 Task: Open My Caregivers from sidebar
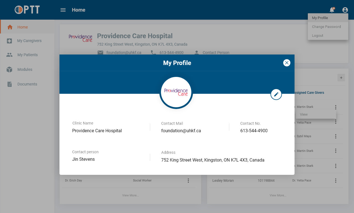tap(29, 41)
